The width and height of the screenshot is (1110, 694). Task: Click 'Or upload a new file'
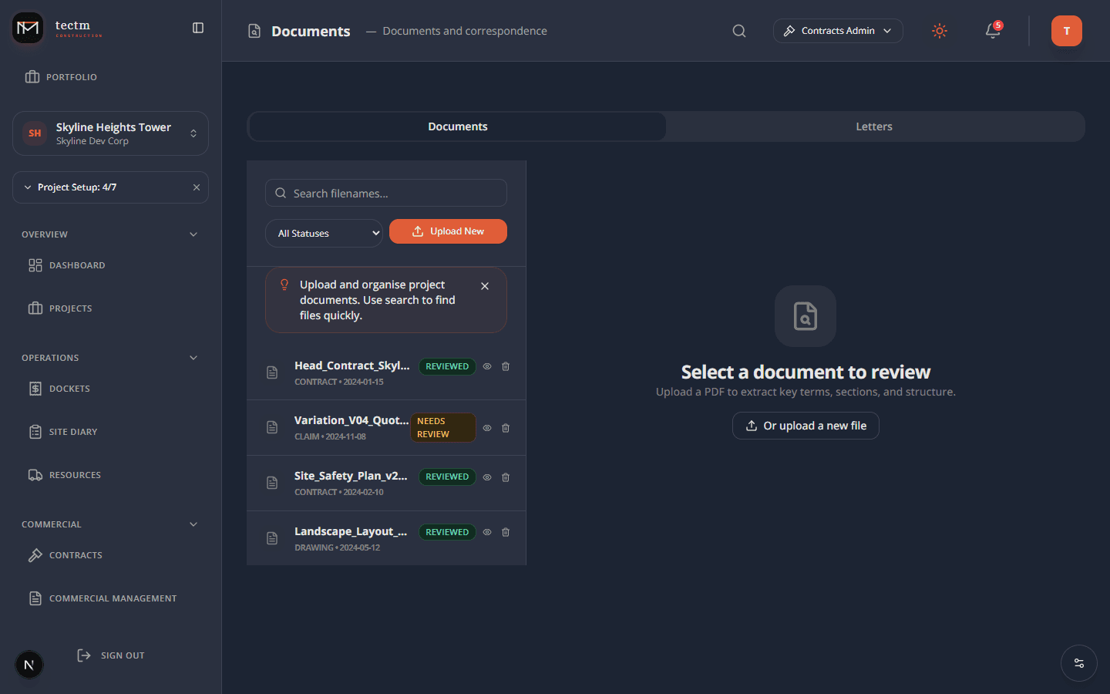pos(805,425)
